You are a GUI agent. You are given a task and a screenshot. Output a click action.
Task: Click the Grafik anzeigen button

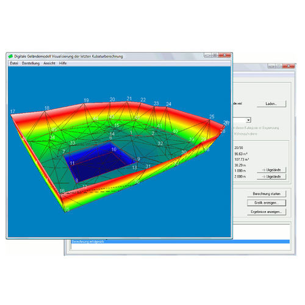pos(267,203)
